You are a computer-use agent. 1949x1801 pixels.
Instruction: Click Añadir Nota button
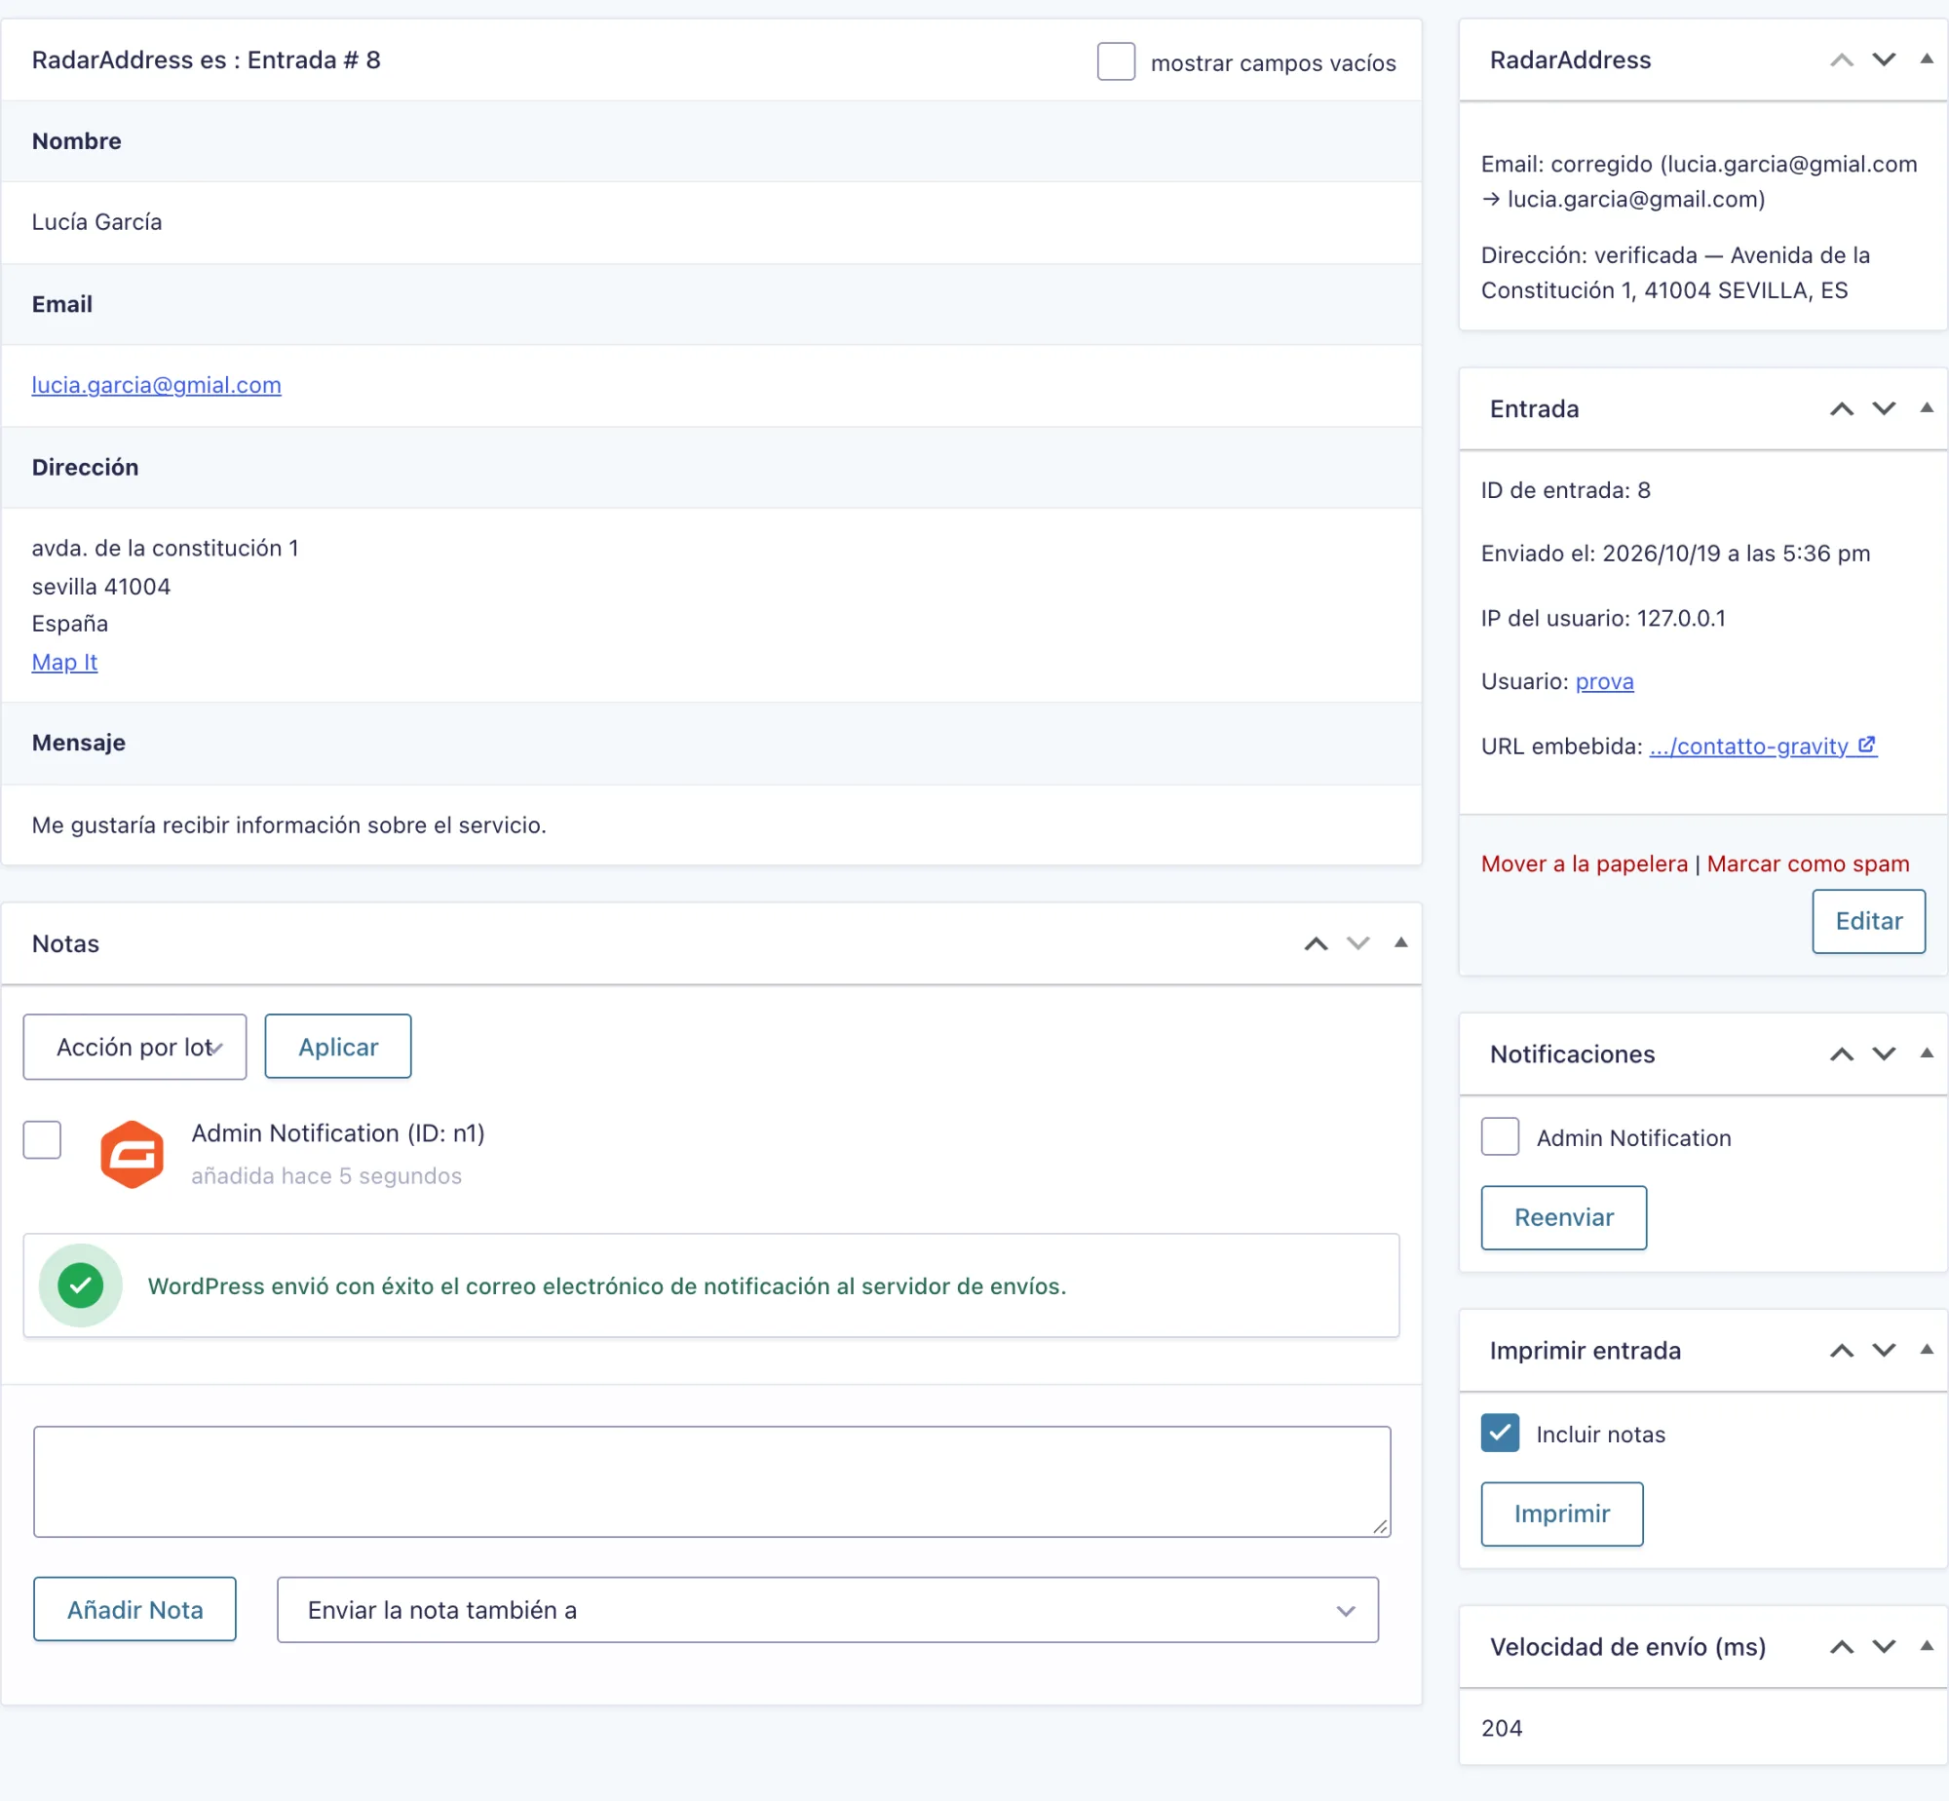click(x=134, y=1610)
